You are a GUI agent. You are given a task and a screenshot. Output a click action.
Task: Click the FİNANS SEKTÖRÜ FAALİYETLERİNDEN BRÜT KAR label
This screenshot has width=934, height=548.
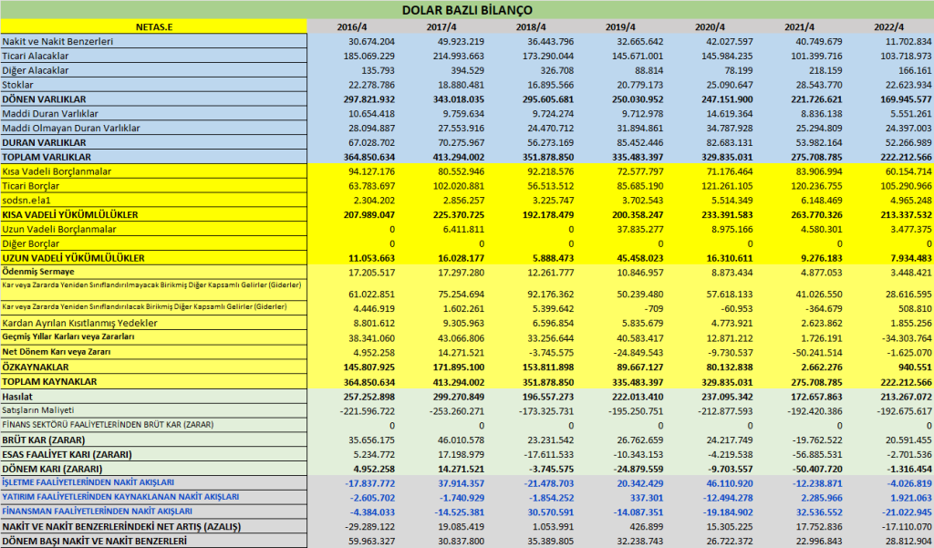(108, 425)
